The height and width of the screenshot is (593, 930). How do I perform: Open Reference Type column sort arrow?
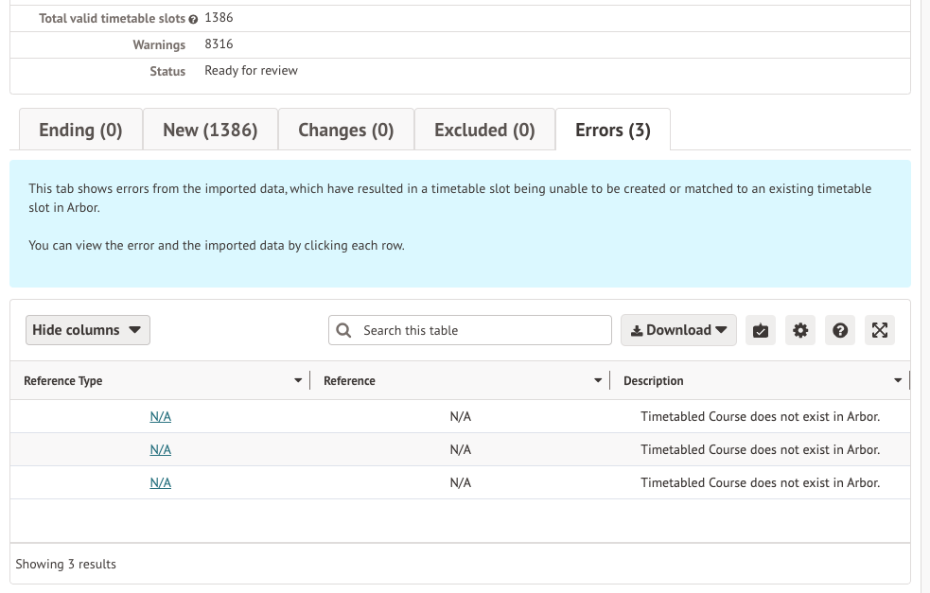(298, 381)
